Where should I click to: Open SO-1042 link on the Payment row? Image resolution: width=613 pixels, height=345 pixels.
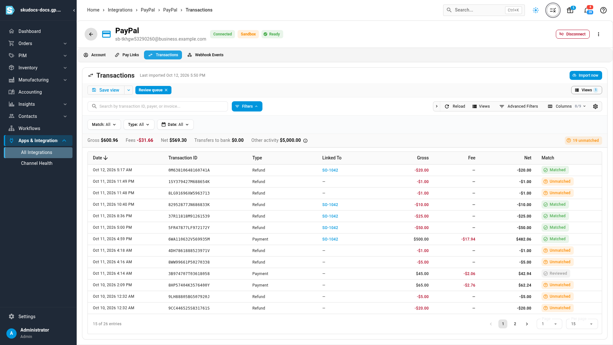(x=330, y=239)
